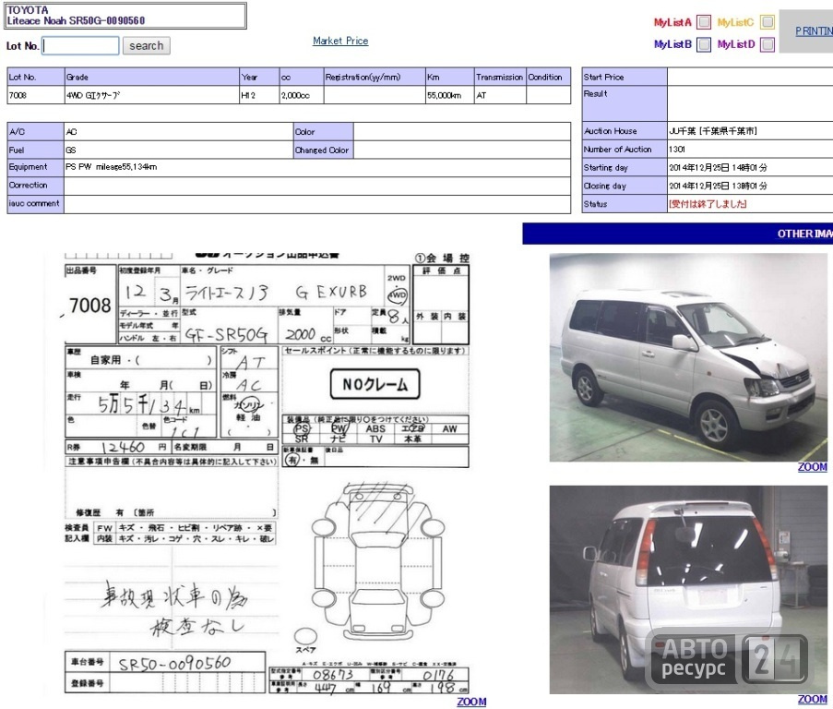833x709 pixels.
Task: Click the auction sheet image
Action: coord(267,473)
